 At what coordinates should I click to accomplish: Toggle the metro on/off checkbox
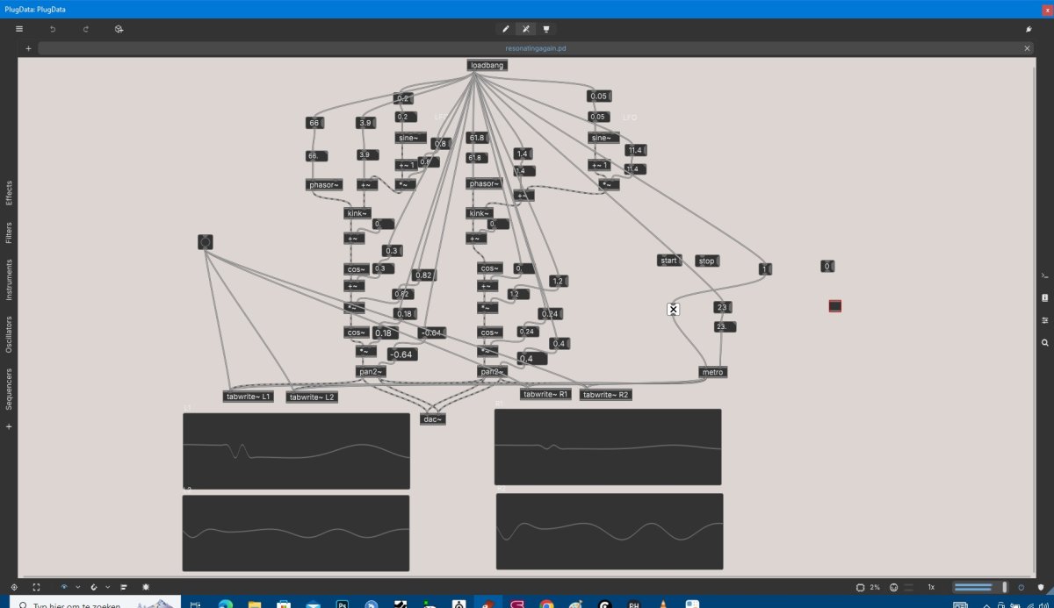pos(673,309)
